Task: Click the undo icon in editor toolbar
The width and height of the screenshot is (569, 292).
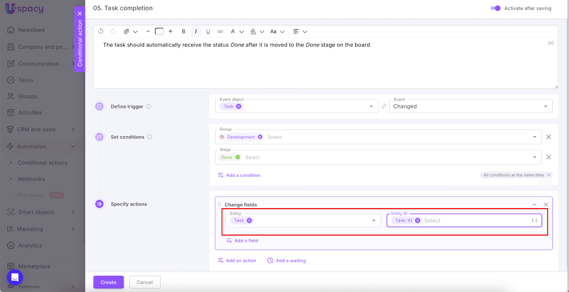Action: [101, 31]
